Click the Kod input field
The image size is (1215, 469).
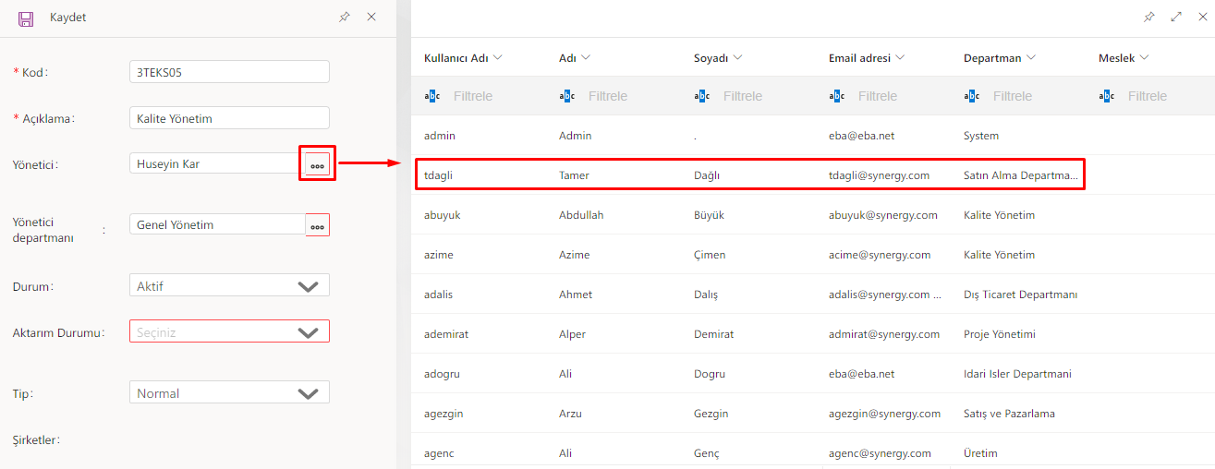coord(229,71)
